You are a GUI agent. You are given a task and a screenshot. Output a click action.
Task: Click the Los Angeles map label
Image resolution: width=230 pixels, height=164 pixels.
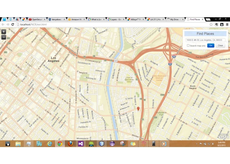pyautogui.click(x=53, y=59)
